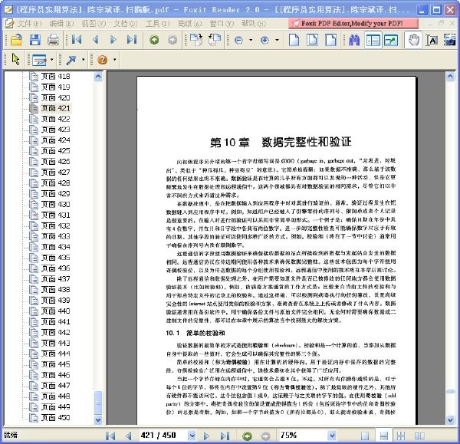Rotate page counterclockwise icon
This screenshot has width=460, height=444.
(x=215, y=40)
